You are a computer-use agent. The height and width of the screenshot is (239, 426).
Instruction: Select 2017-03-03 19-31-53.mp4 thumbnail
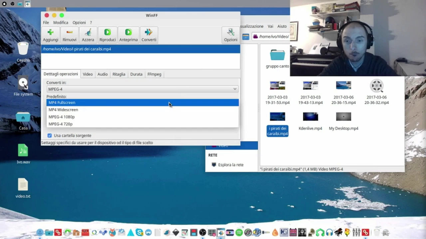tap(277, 86)
